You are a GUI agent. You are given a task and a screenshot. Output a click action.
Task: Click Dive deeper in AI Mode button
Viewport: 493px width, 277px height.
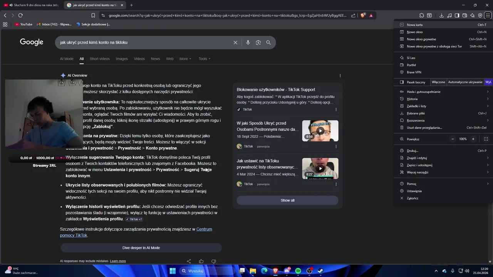pyautogui.click(x=141, y=248)
